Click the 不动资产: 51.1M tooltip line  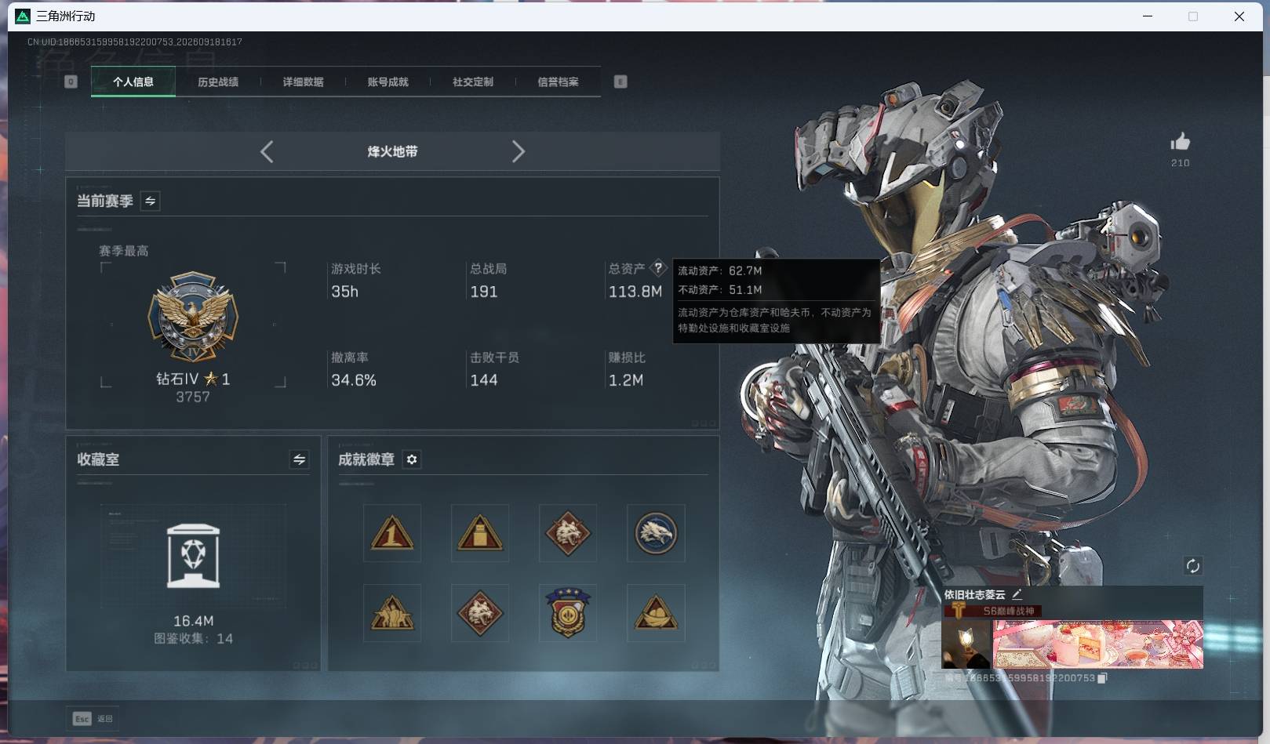click(720, 290)
